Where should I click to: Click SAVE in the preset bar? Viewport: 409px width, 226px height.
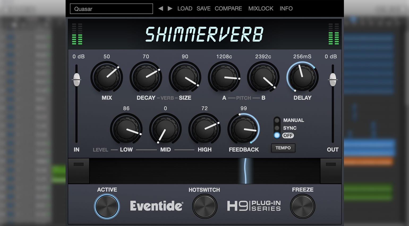click(x=203, y=9)
